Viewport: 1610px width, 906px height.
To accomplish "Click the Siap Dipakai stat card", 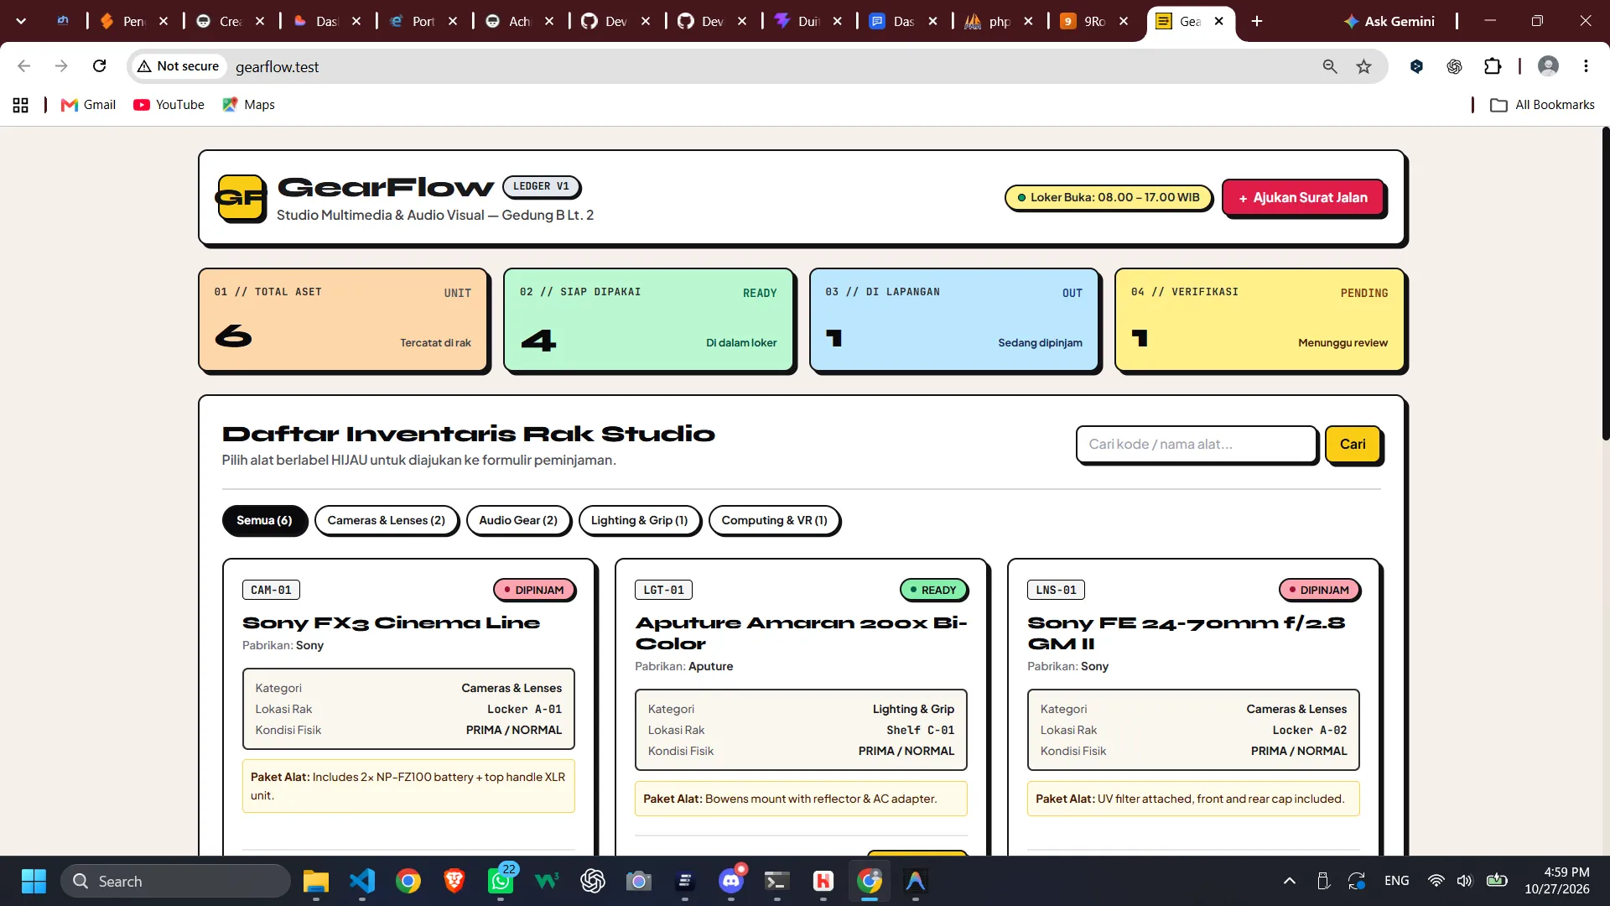I will (648, 320).
